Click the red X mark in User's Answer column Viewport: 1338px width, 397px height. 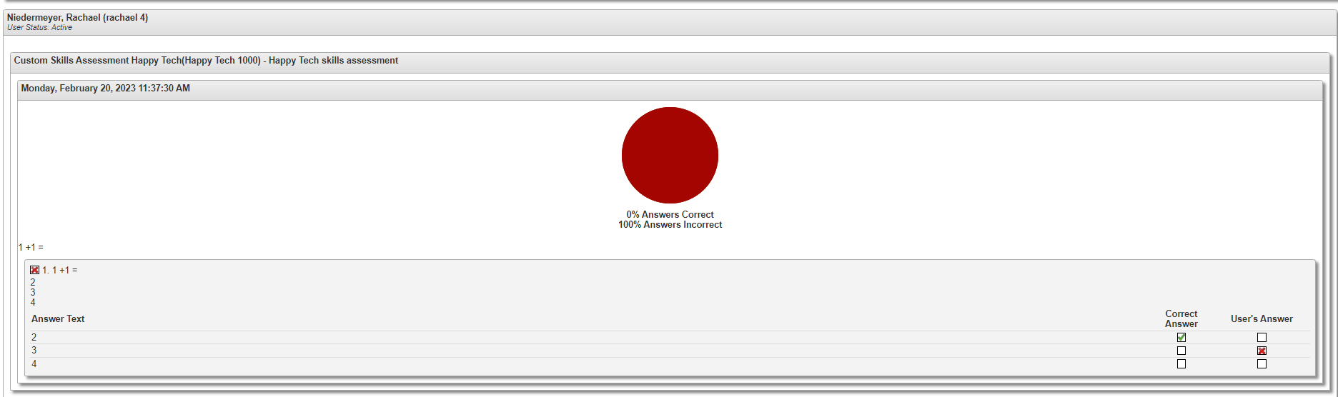point(1262,351)
